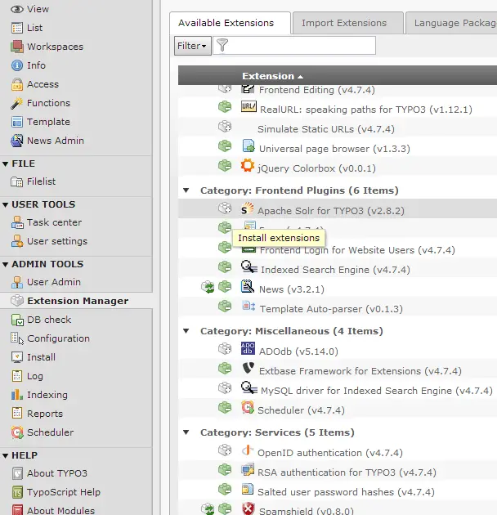The image size is (497, 515).
Task: Open the Filter dropdown
Action: click(192, 46)
